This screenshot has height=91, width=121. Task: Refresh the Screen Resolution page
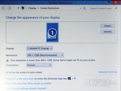click(85, 8)
